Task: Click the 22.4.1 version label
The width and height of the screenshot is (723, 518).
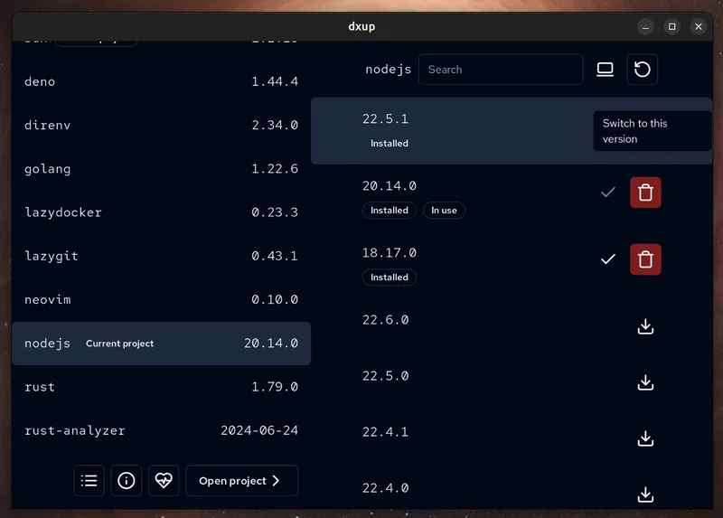Action: pos(386,432)
